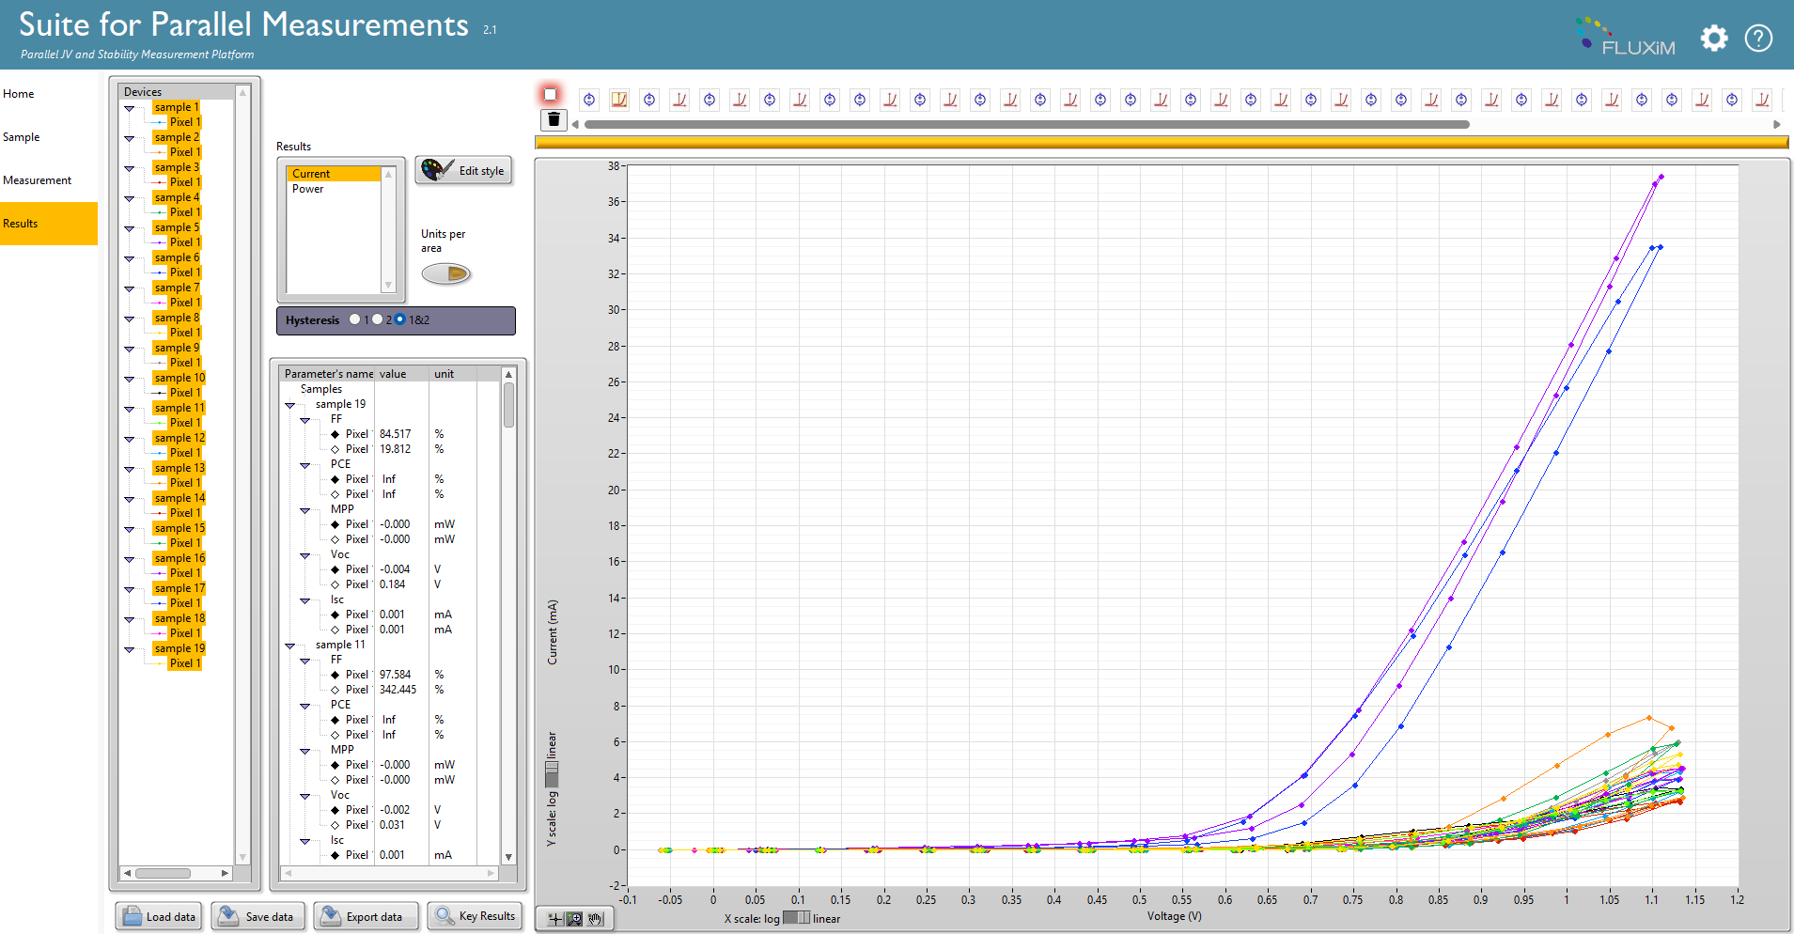Open the settings gear icon
1794x934 pixels.
coord(1714,39)
